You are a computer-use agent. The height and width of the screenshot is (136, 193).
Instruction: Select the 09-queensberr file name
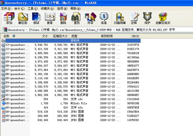(17, 62)
